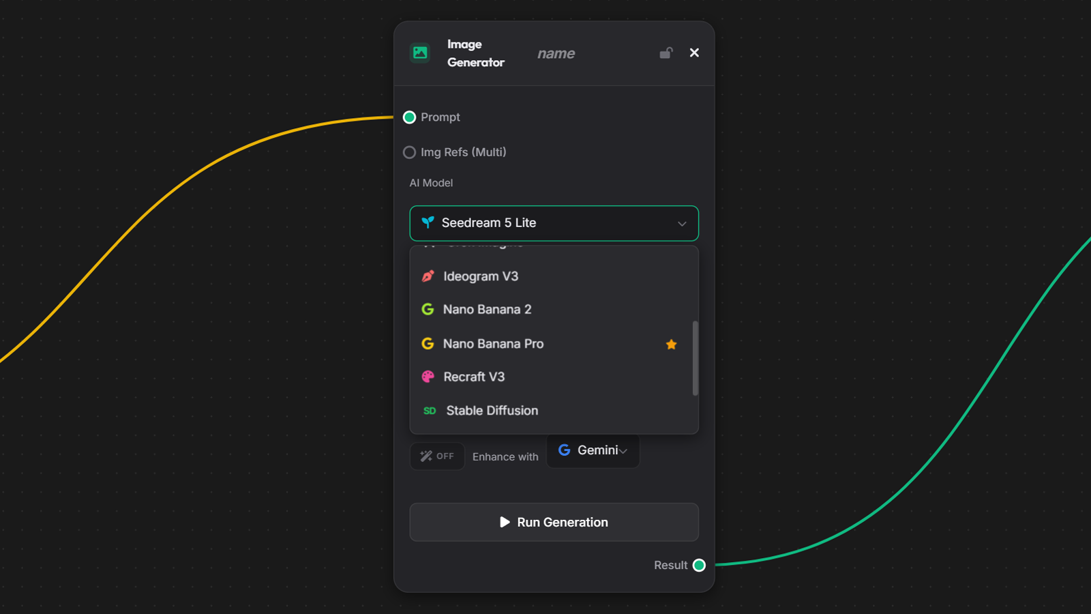Click the chevron arrow in AI Model selector

coord(682,224)
